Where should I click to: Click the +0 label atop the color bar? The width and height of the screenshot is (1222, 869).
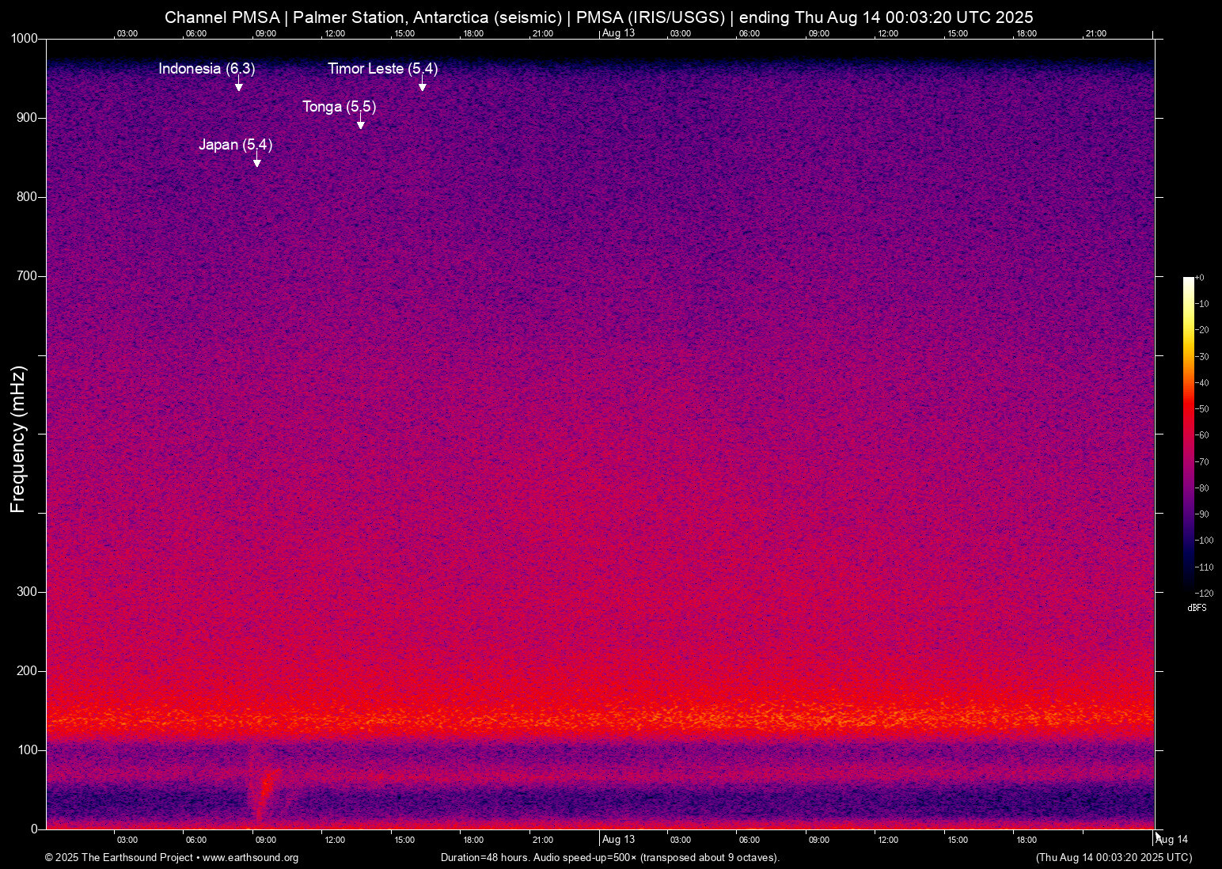1200,277
